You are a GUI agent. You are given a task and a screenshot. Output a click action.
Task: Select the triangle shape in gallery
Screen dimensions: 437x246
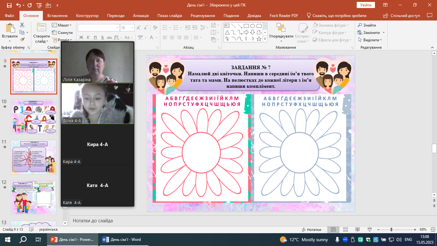tap(227, 32)
